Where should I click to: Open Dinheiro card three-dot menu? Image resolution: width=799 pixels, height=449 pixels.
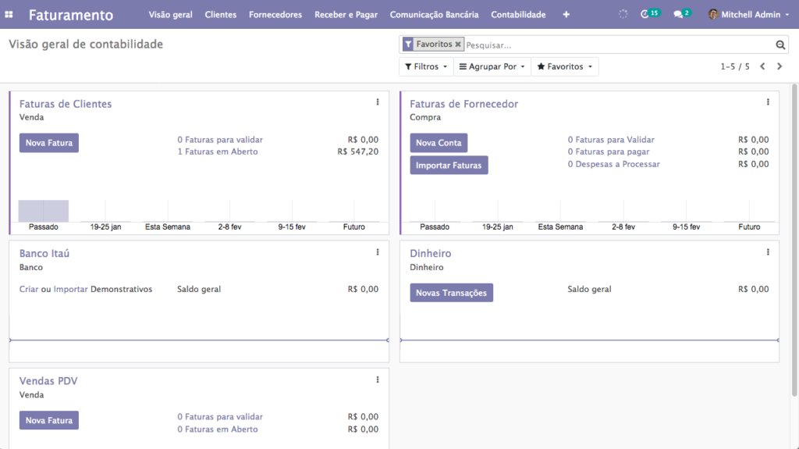(768, 252)
